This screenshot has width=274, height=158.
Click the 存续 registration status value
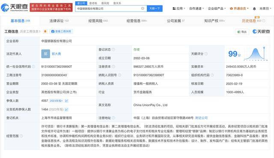coord(137,50)
